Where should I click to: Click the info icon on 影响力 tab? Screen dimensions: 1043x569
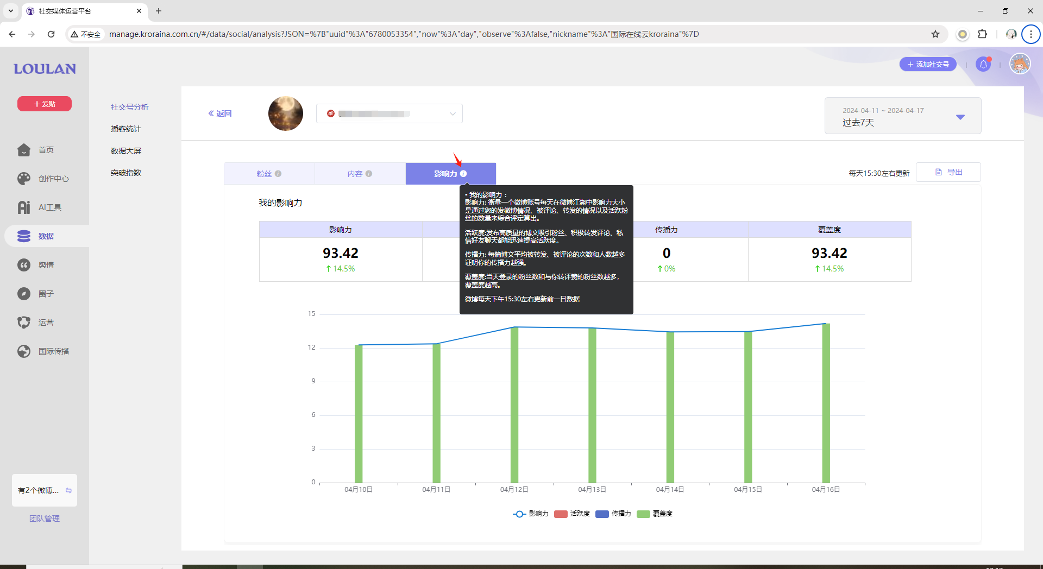[x=463, y=174]
